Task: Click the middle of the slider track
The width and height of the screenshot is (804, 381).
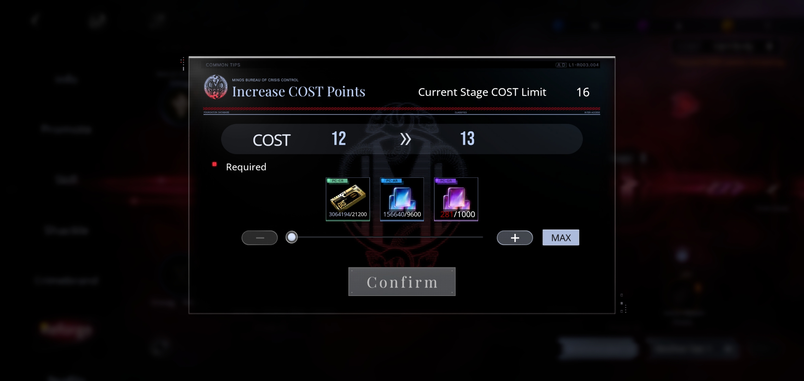Action: pyautogui.click(x=387, y=237)
